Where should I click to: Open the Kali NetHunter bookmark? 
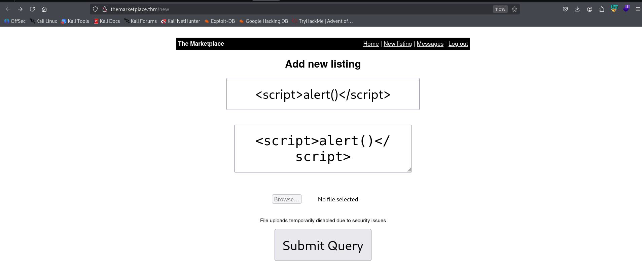[x=181, y=21]
